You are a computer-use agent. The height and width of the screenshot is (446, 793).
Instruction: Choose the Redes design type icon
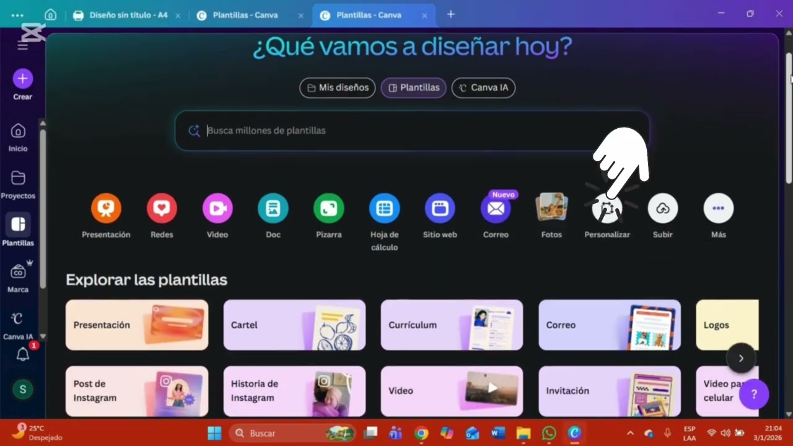[x=162, y=208]
